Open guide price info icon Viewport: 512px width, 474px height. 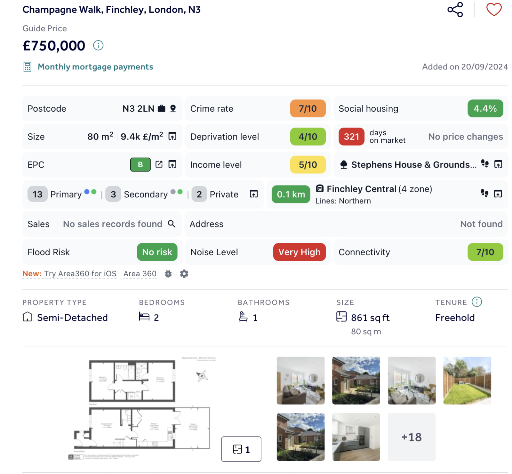98,45
